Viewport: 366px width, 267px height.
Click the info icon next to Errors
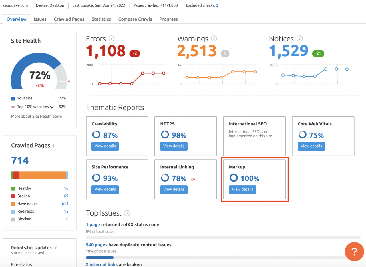[112, 39]
